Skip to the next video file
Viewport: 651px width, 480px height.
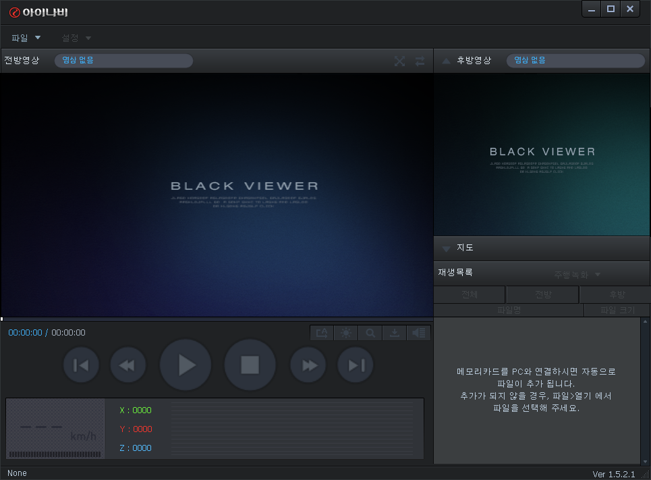click(356, 365)
